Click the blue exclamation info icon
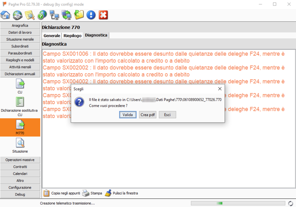 click(x=91, y=15)
